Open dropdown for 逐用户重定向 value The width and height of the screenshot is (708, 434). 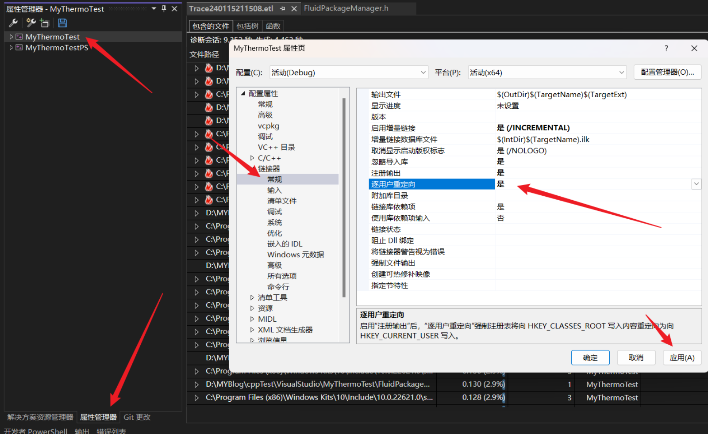coord(696,184)
